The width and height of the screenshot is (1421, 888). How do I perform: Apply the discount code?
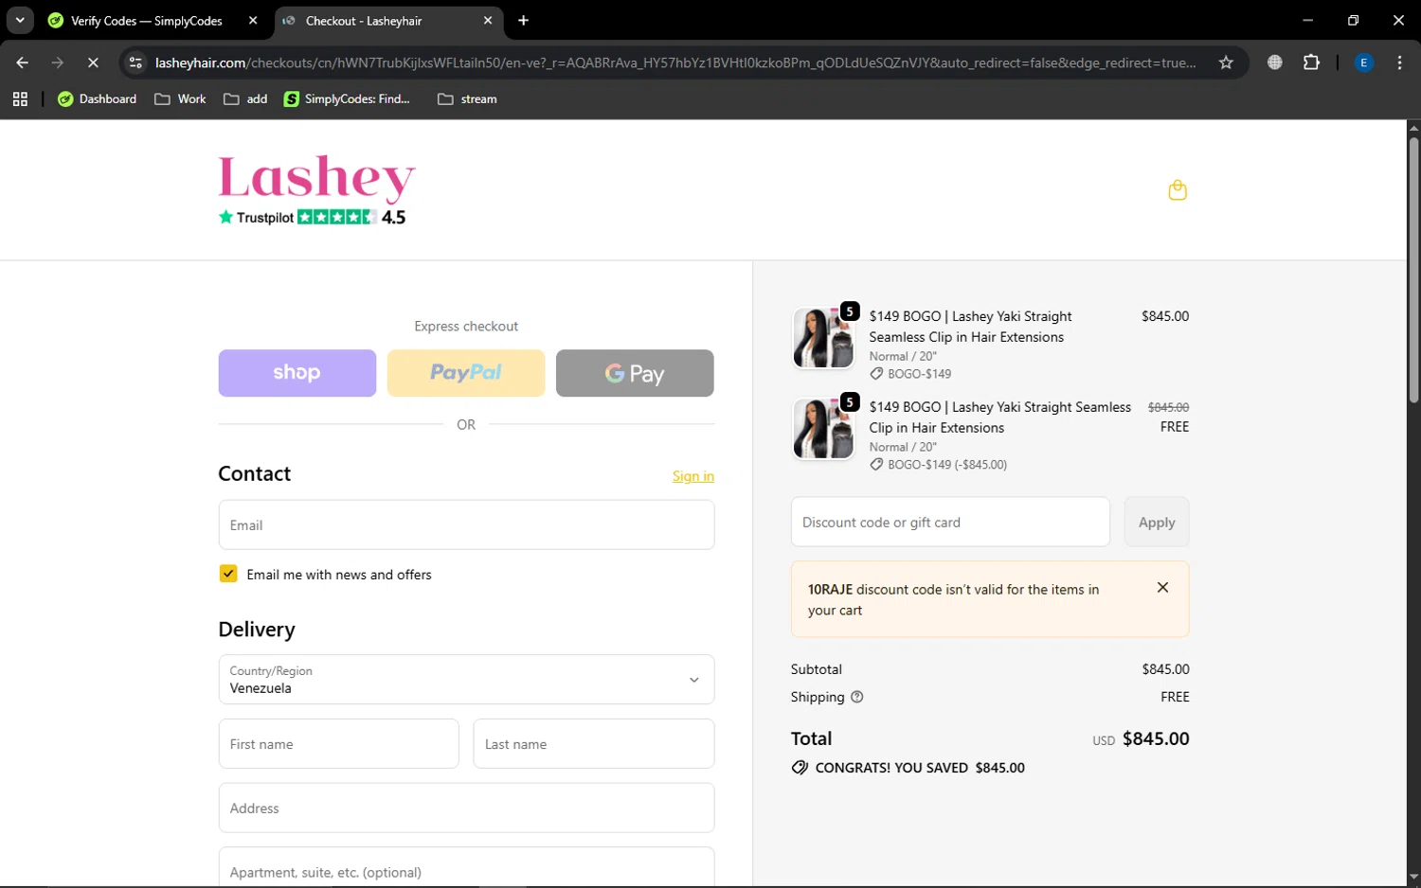click(x=1157, y=522)
